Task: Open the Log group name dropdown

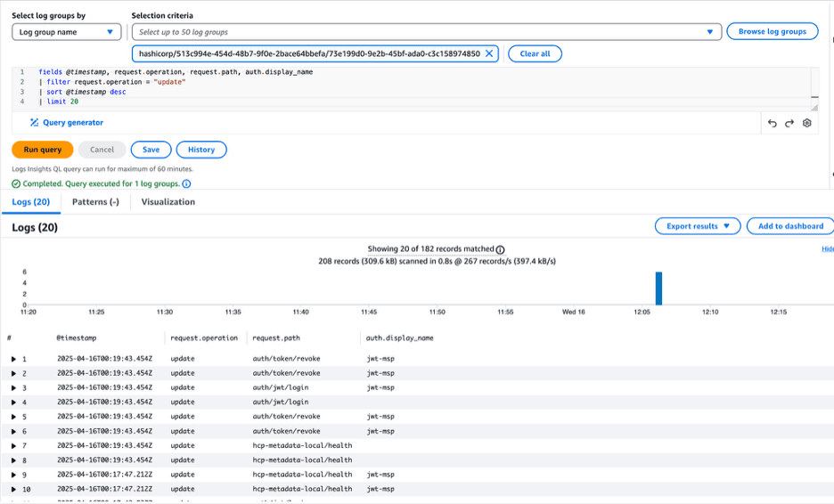Action: pos(67,32)
